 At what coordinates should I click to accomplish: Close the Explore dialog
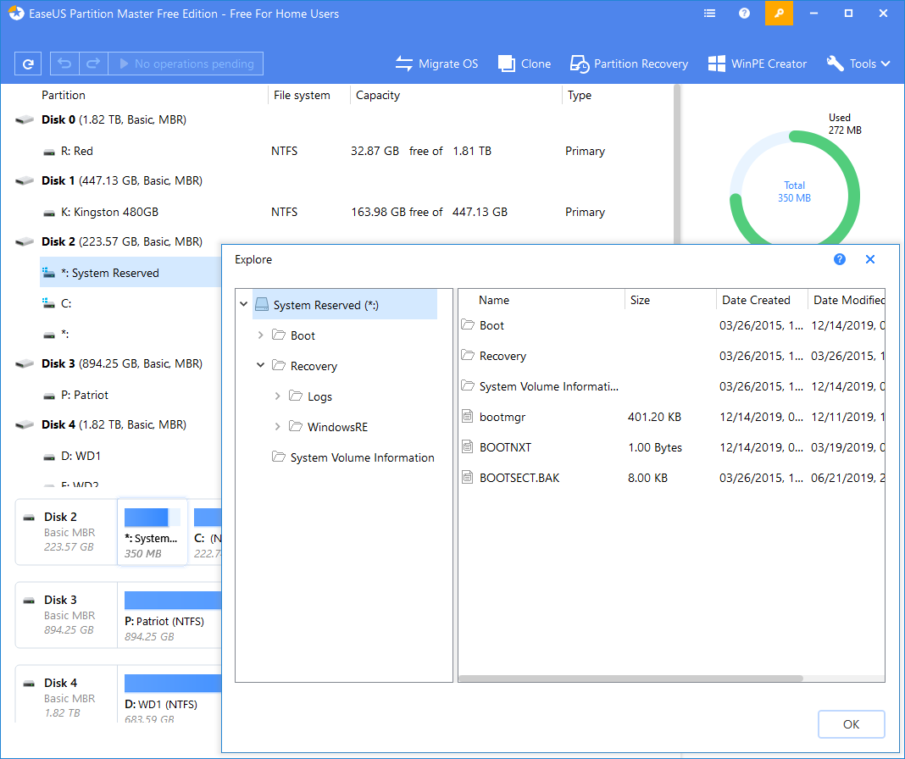[x=870, y=260]
